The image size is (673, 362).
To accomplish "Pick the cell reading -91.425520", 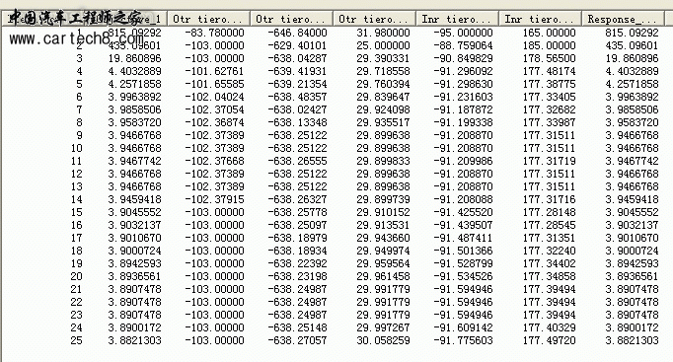I will [463, 213].
